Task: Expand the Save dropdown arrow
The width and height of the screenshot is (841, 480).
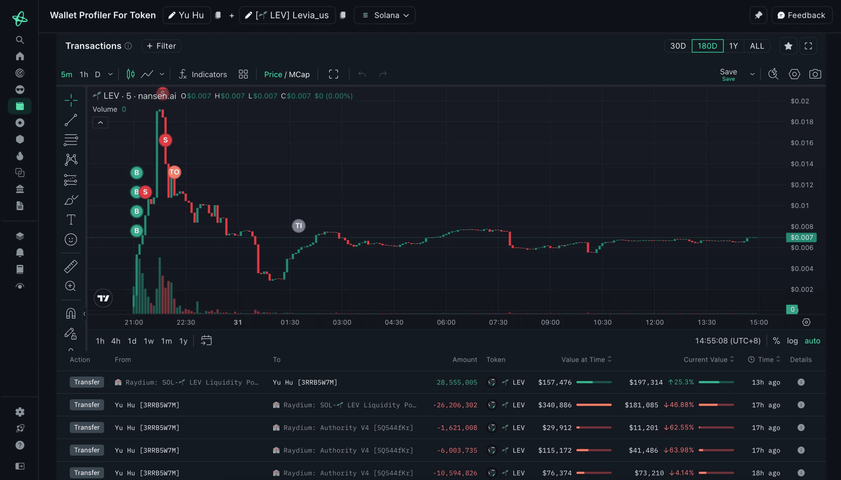Action: [752, 74]
